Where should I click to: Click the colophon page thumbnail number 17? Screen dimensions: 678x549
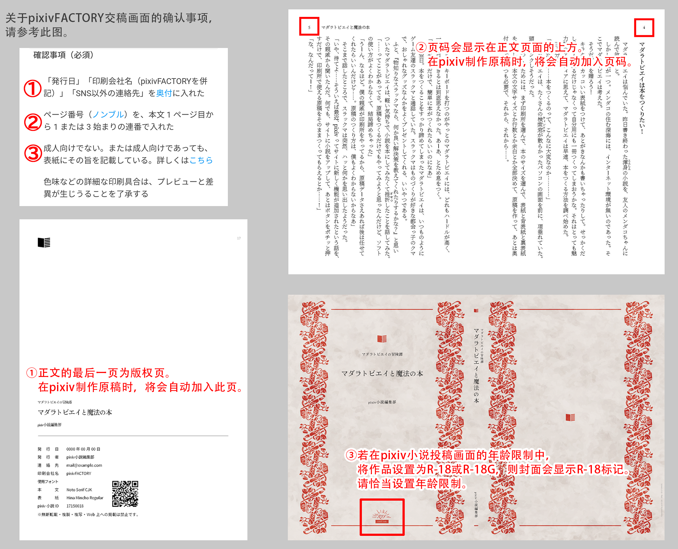tap(239, 238)
